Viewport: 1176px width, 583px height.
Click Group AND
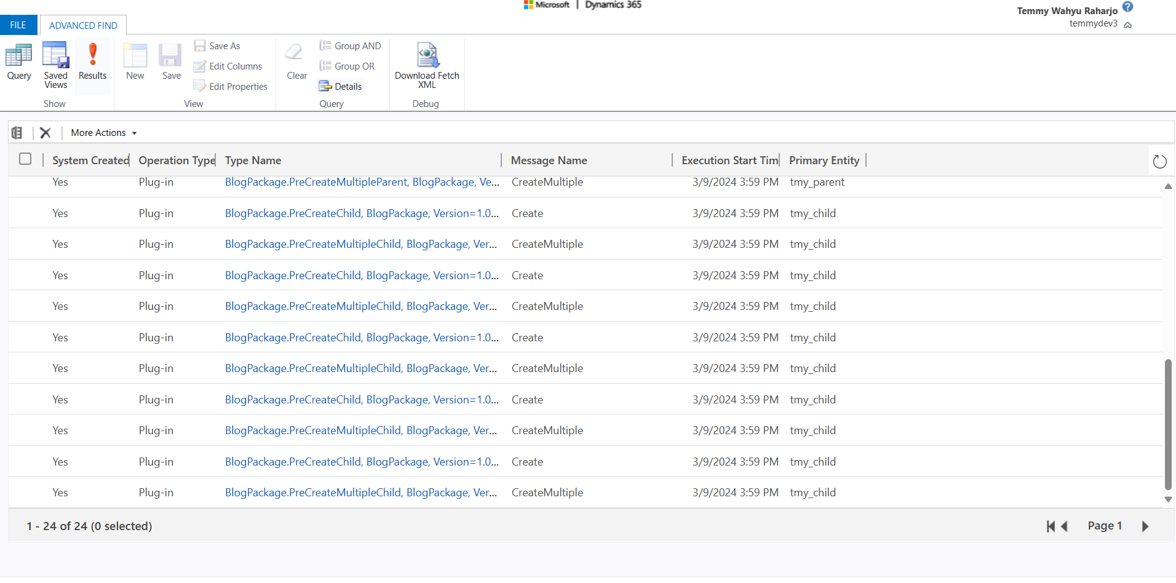[x=350, y=46]
